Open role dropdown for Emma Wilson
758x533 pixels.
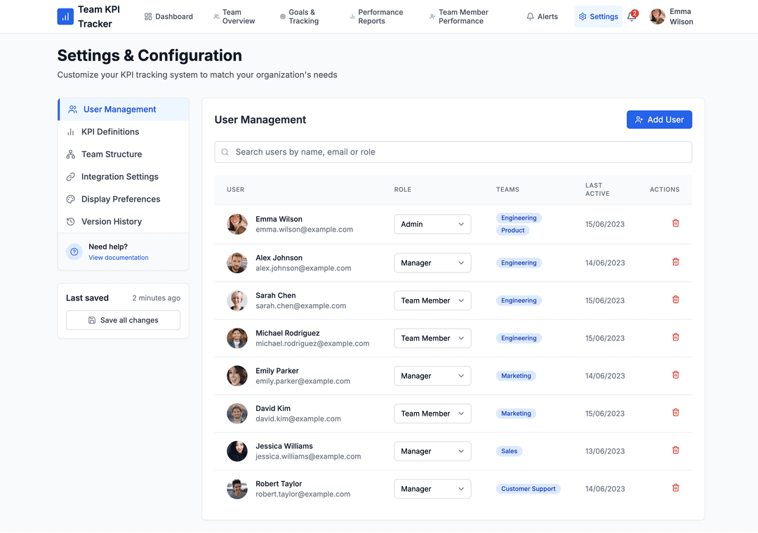tap(432, 225)
